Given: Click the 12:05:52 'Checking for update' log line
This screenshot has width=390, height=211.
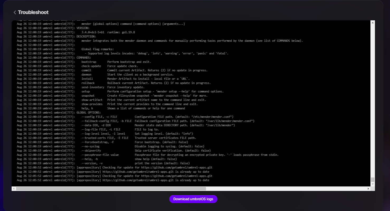Looking at the screenshot, I should (114, 176).
